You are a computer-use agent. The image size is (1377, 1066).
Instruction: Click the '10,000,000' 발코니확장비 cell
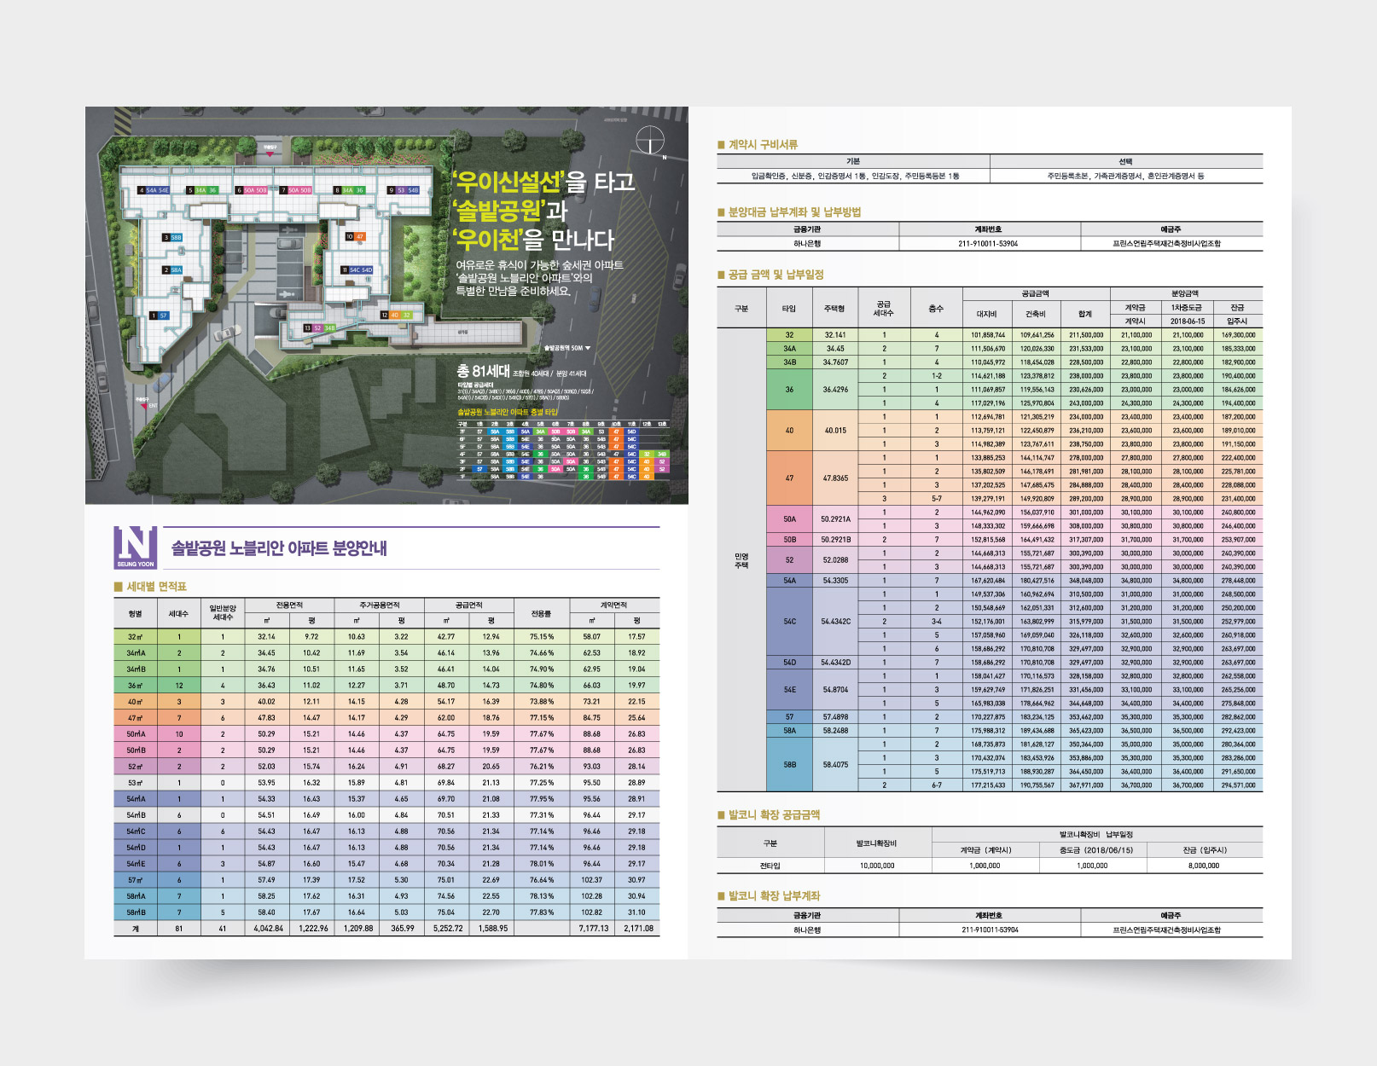pyautogui.click(x=877, y=866)
